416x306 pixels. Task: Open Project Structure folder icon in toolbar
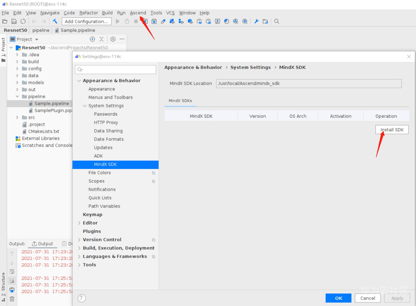(265, 21)
